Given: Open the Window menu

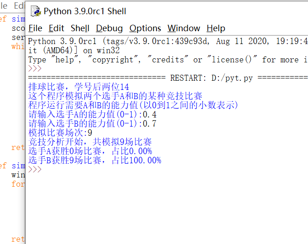Looking at the screenshot, I should click(184, 28).
